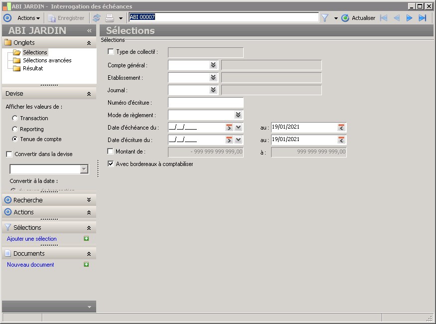Collapse the Documents section
Screen dimensions: 436x324
tap(89, 254)
